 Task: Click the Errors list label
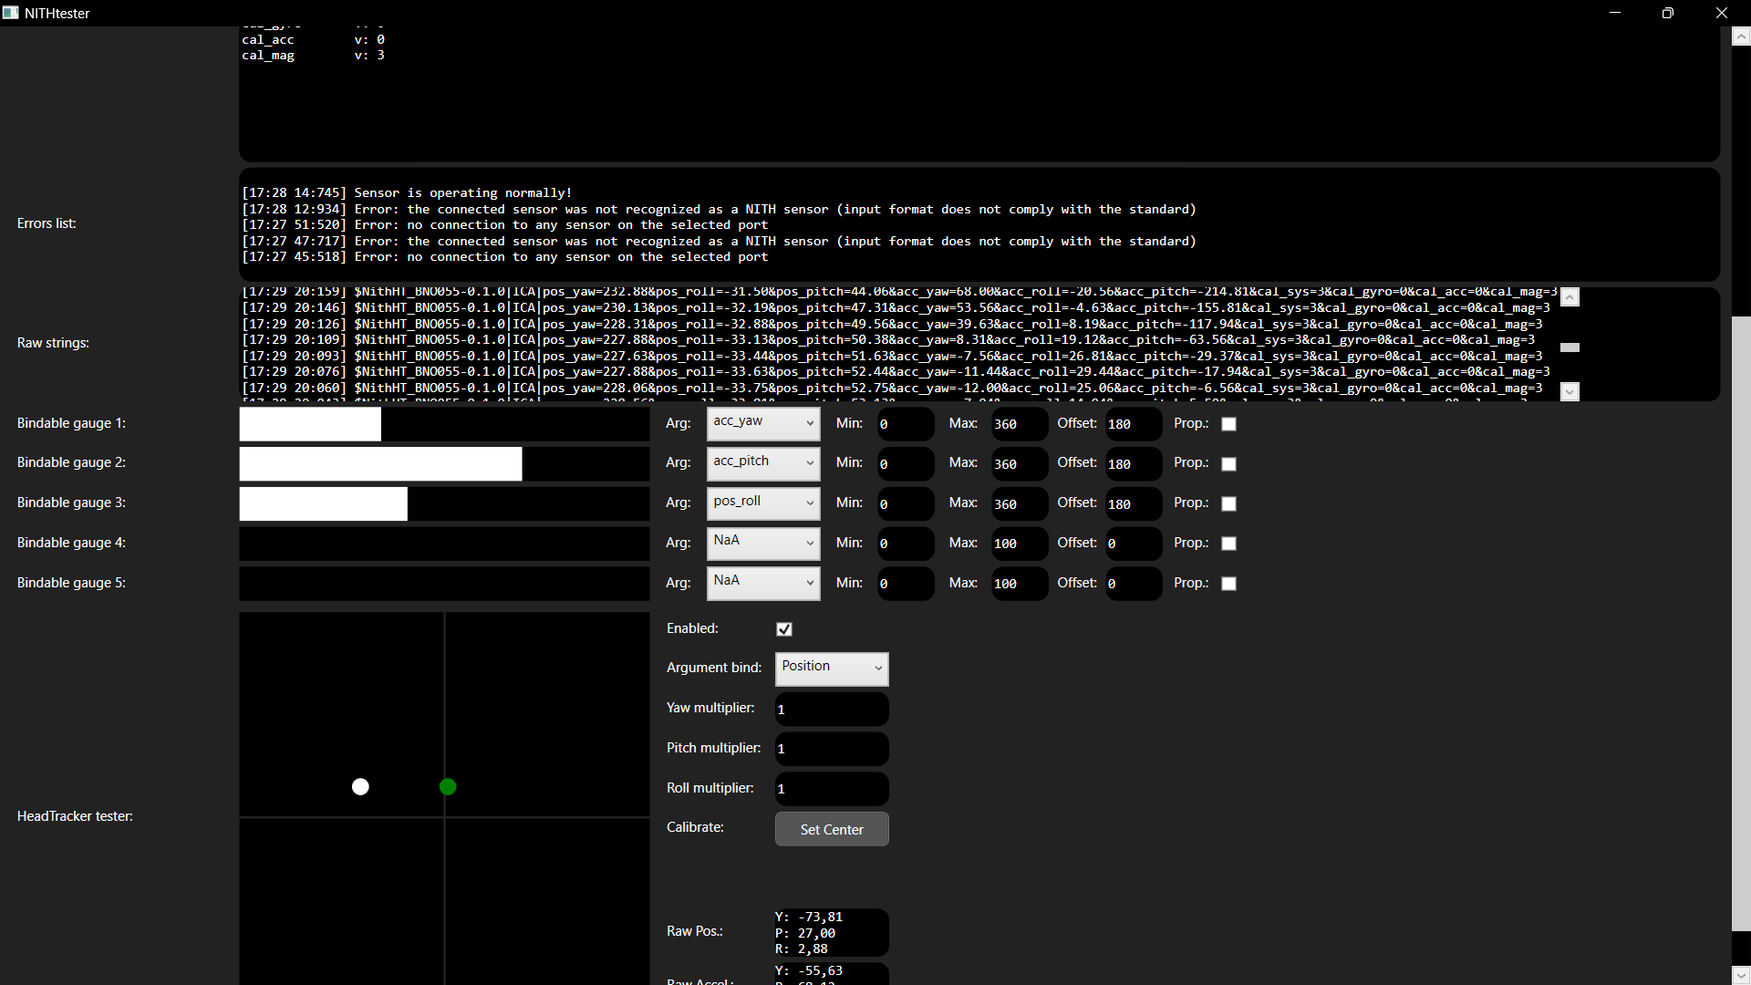pos(47,223)
